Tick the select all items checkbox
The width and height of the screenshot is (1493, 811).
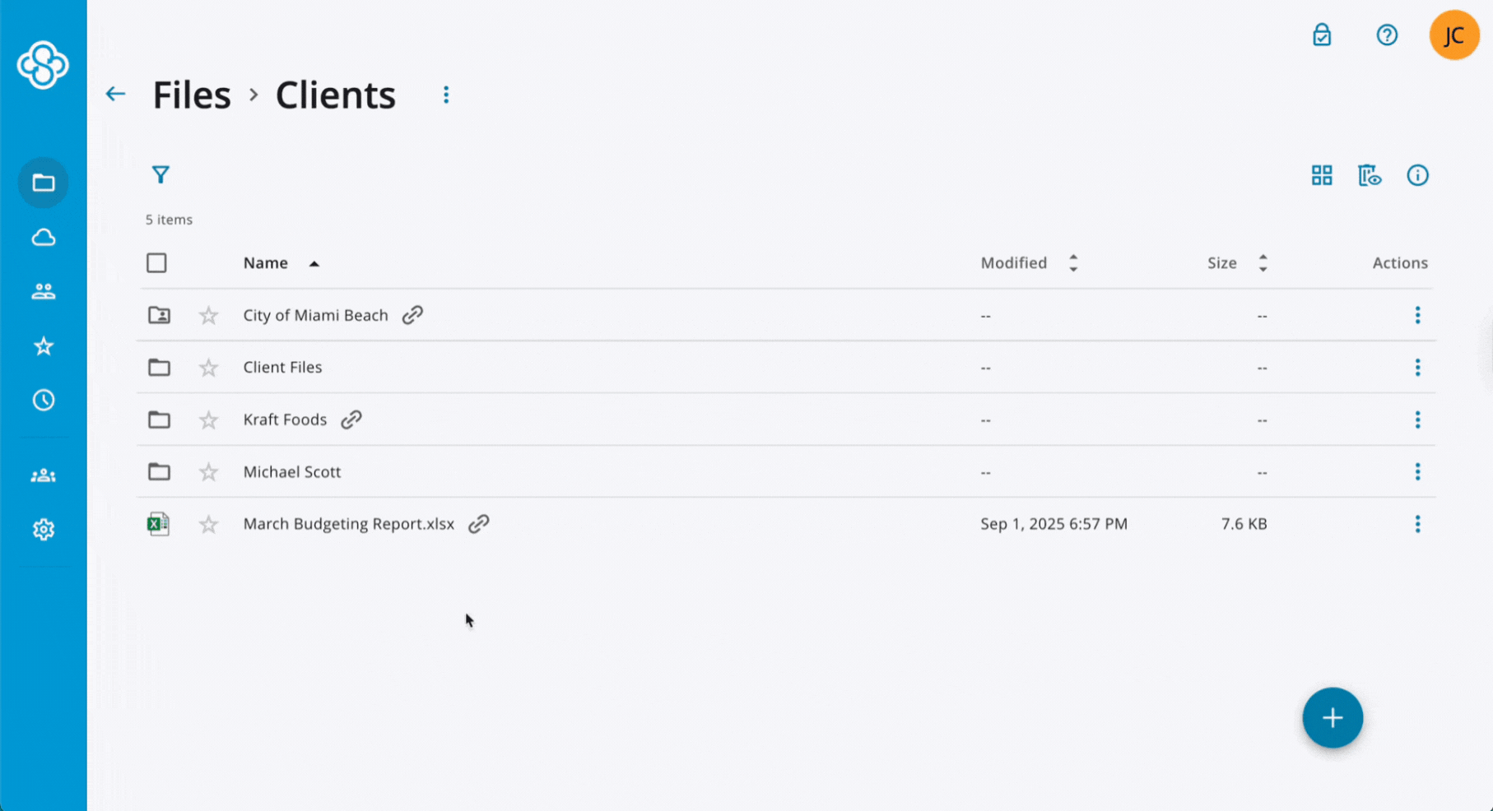click(156, 263)
